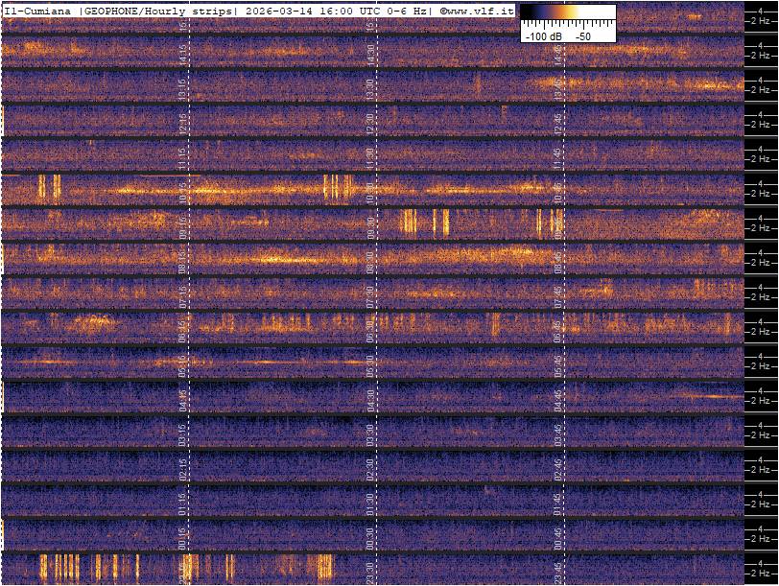Select the 08:45 time marker
This screenshot has height=586, width=779.
click(558, 261)
